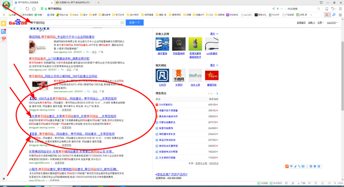
Task: Show more bookmarks with the >> chevron
Action: (x=311, y=15)
